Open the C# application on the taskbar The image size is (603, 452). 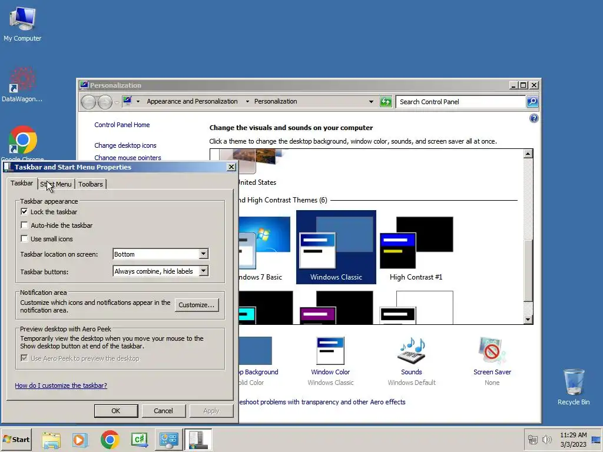(x=139, y=440)
